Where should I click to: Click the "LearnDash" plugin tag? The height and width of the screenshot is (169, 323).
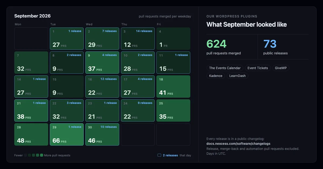(x=237, y=76)
